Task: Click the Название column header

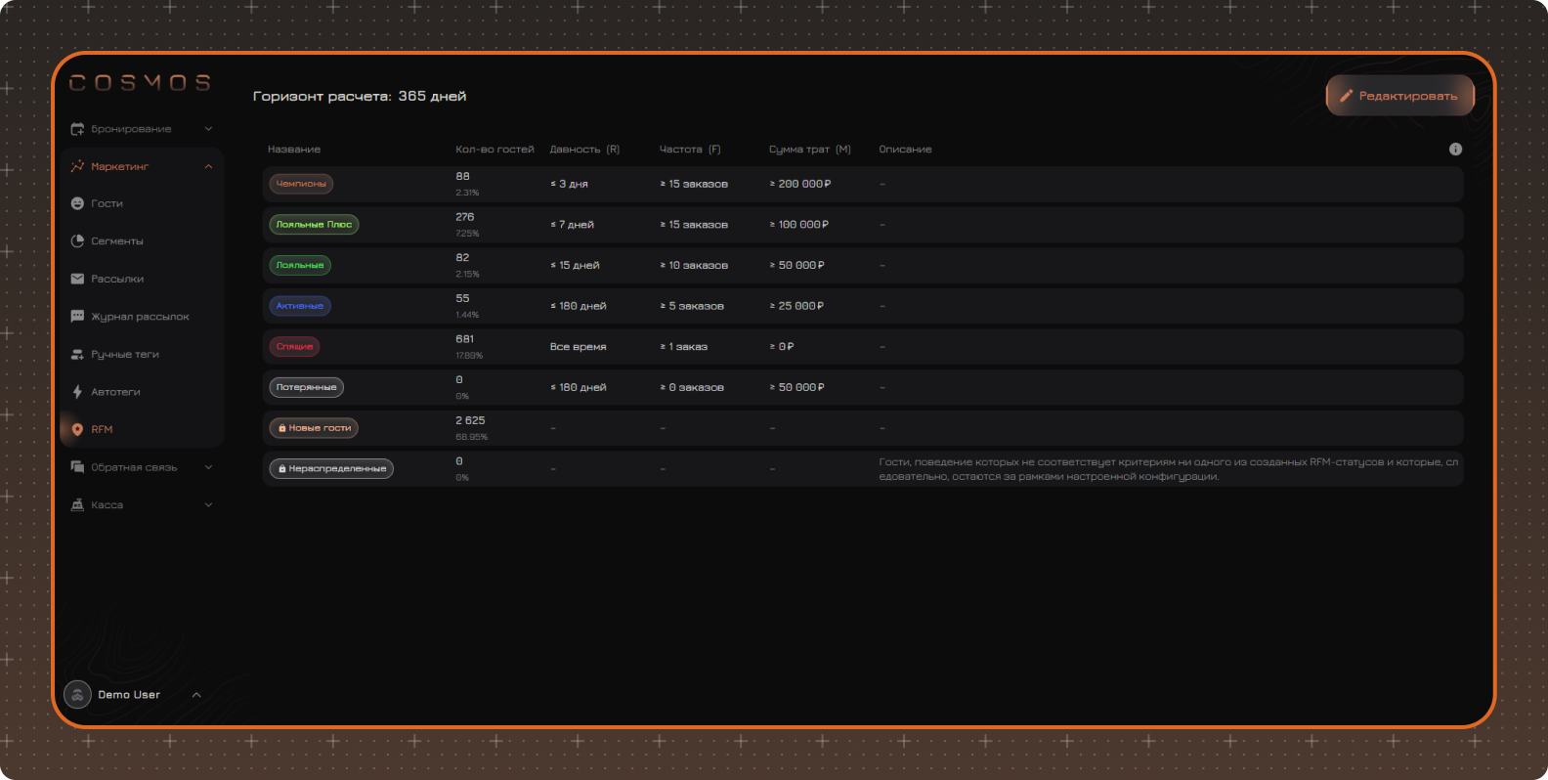Action: 294,150
